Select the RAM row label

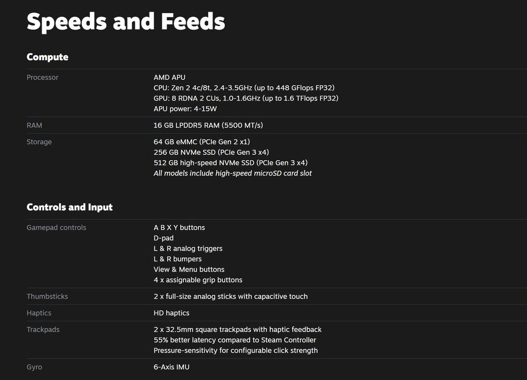tap(34, 125)
